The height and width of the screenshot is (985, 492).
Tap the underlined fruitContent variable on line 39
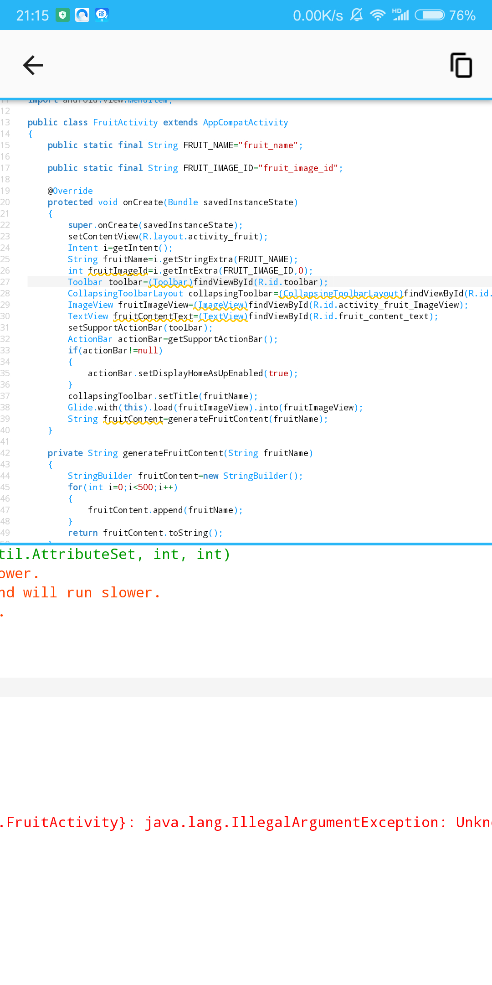pos(133,419)
